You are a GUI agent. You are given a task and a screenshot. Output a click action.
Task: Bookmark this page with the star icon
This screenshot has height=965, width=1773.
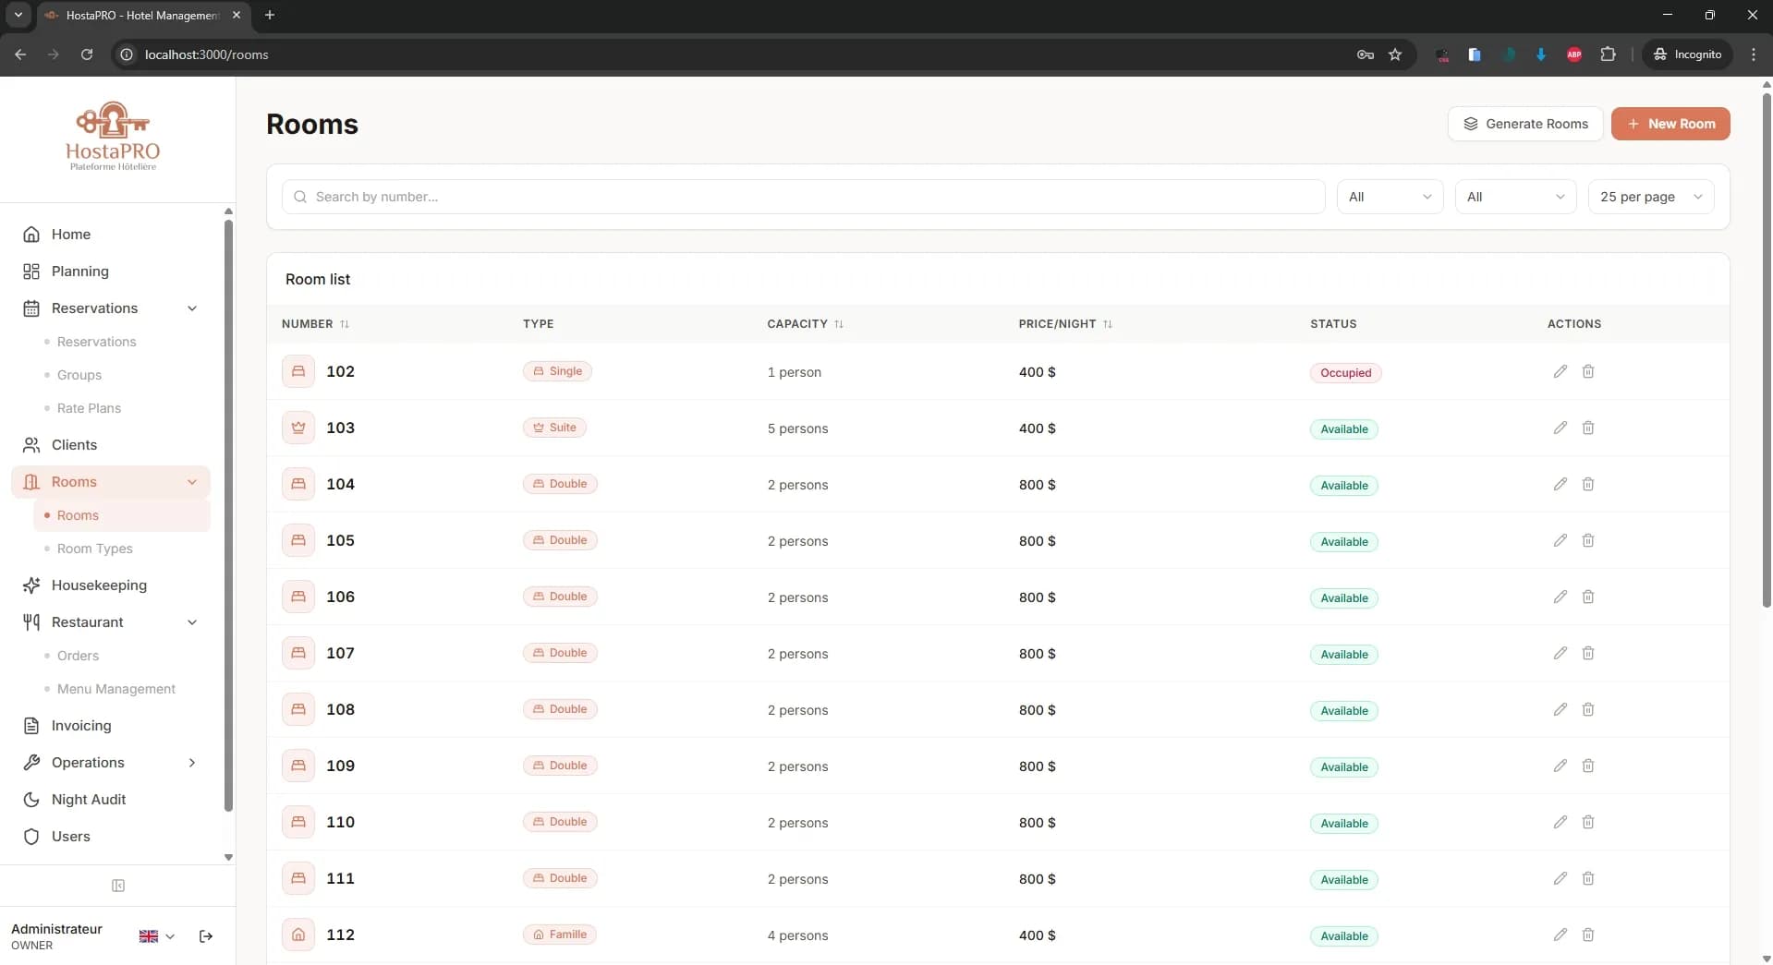(x=1395, y=54)
